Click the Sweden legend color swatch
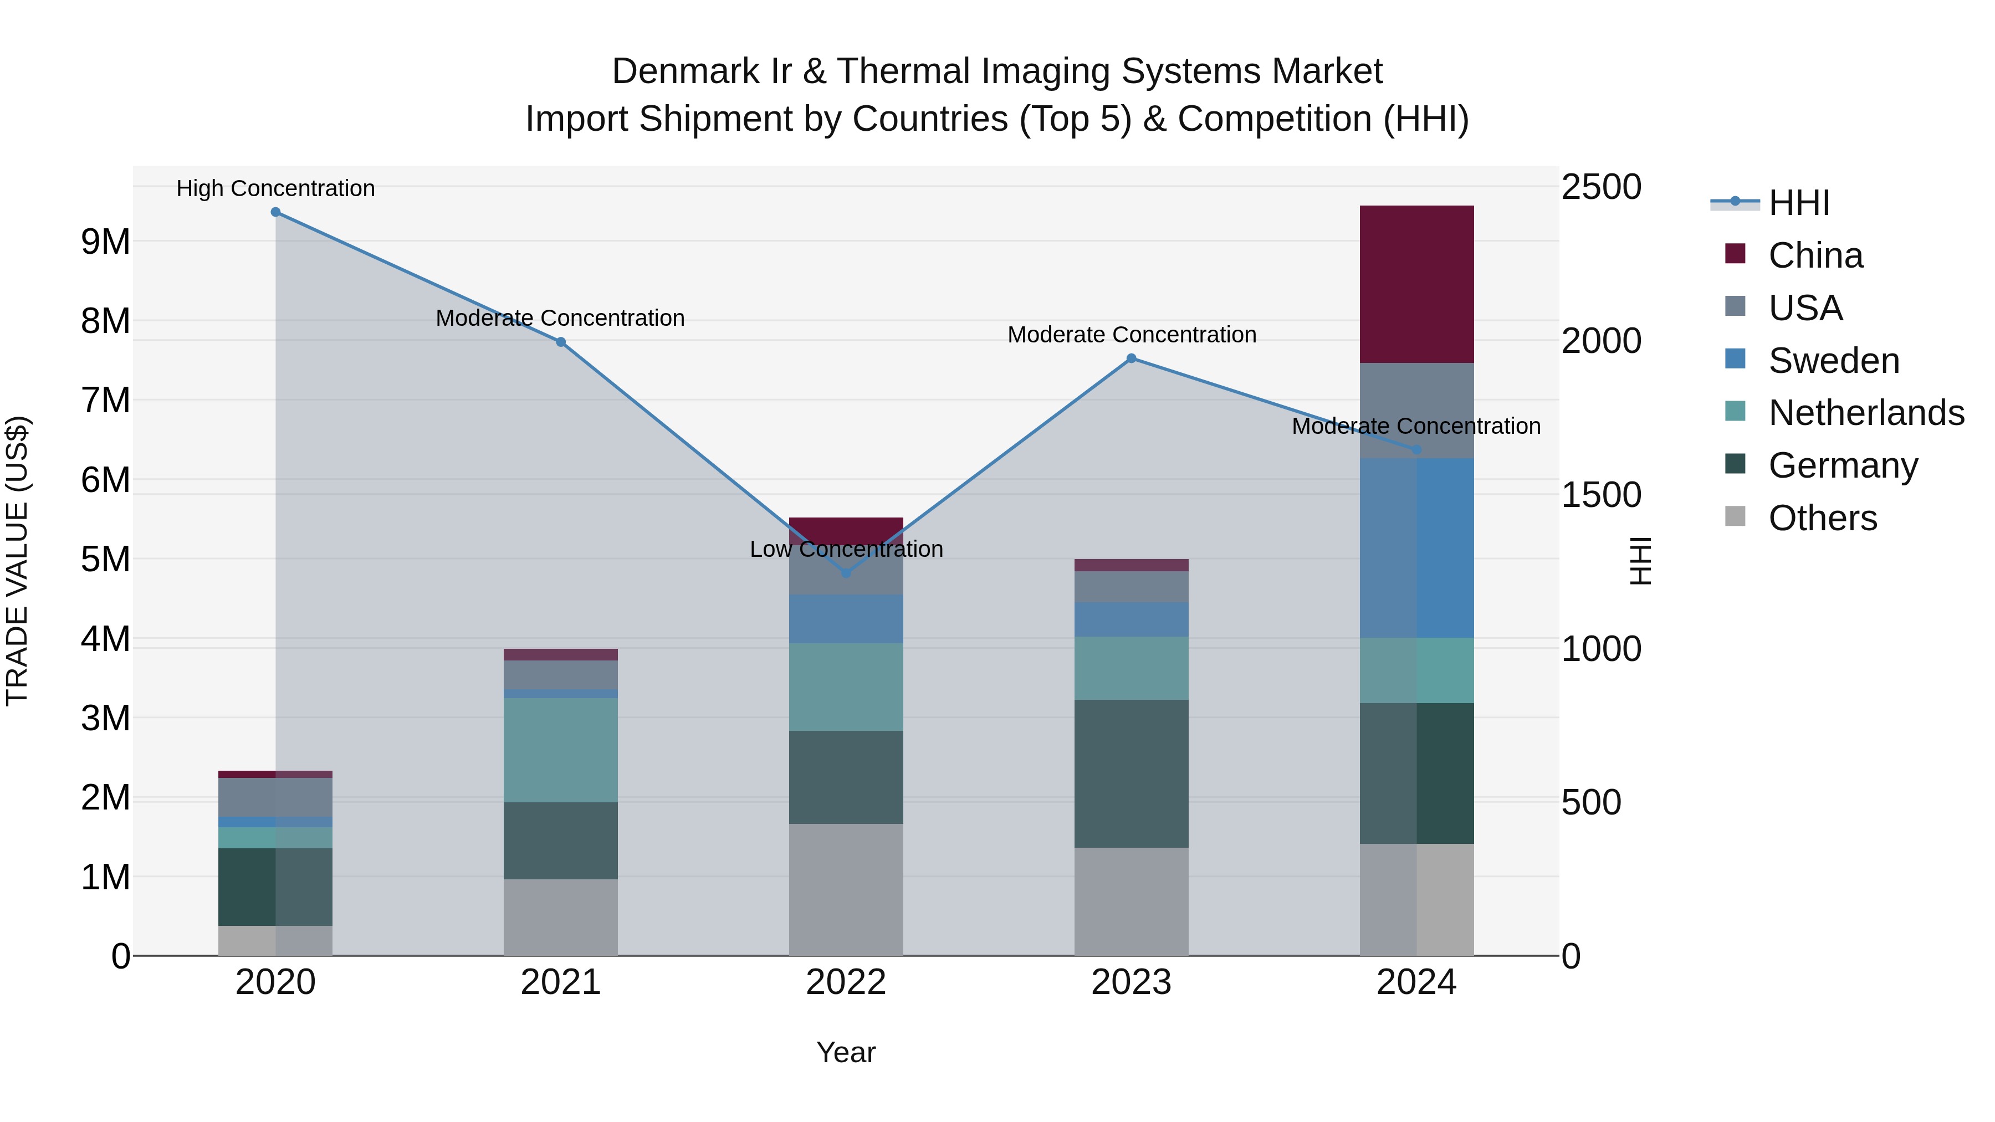This screenshot has height=1122, width=1995. pos(1736,359)
